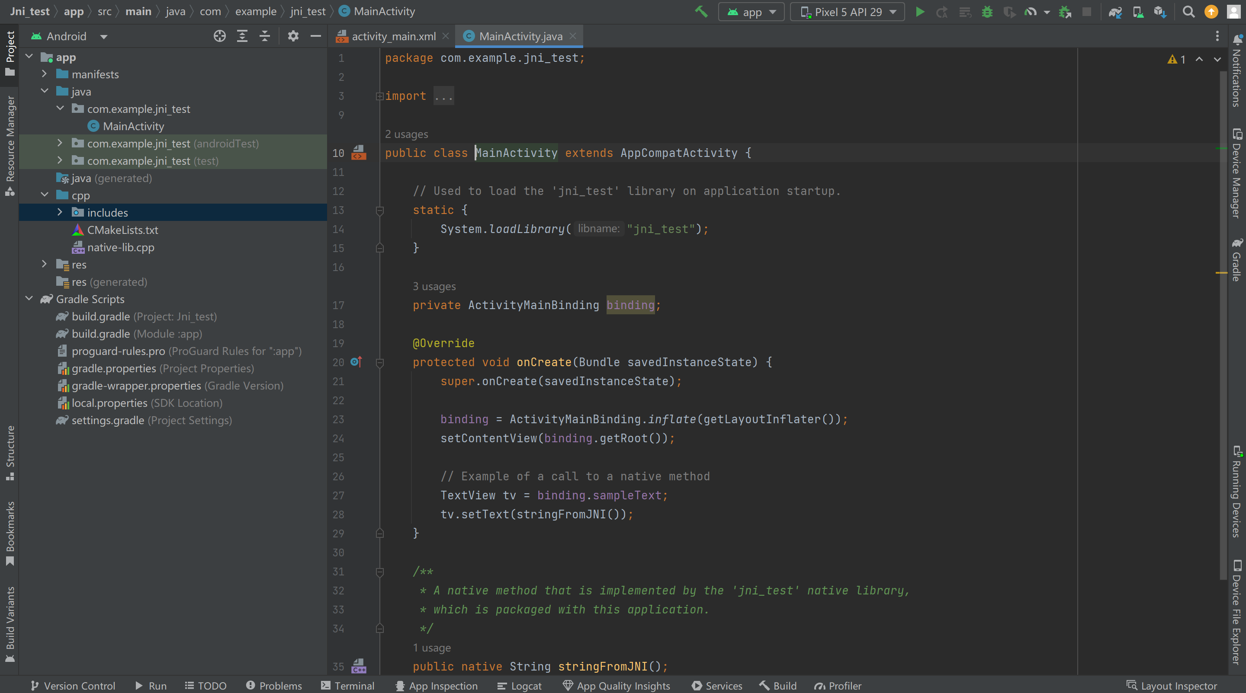Viewport: 1246px width, 693px height.
Task: Click the Make Project hammer icon
Action: (701, 12)
